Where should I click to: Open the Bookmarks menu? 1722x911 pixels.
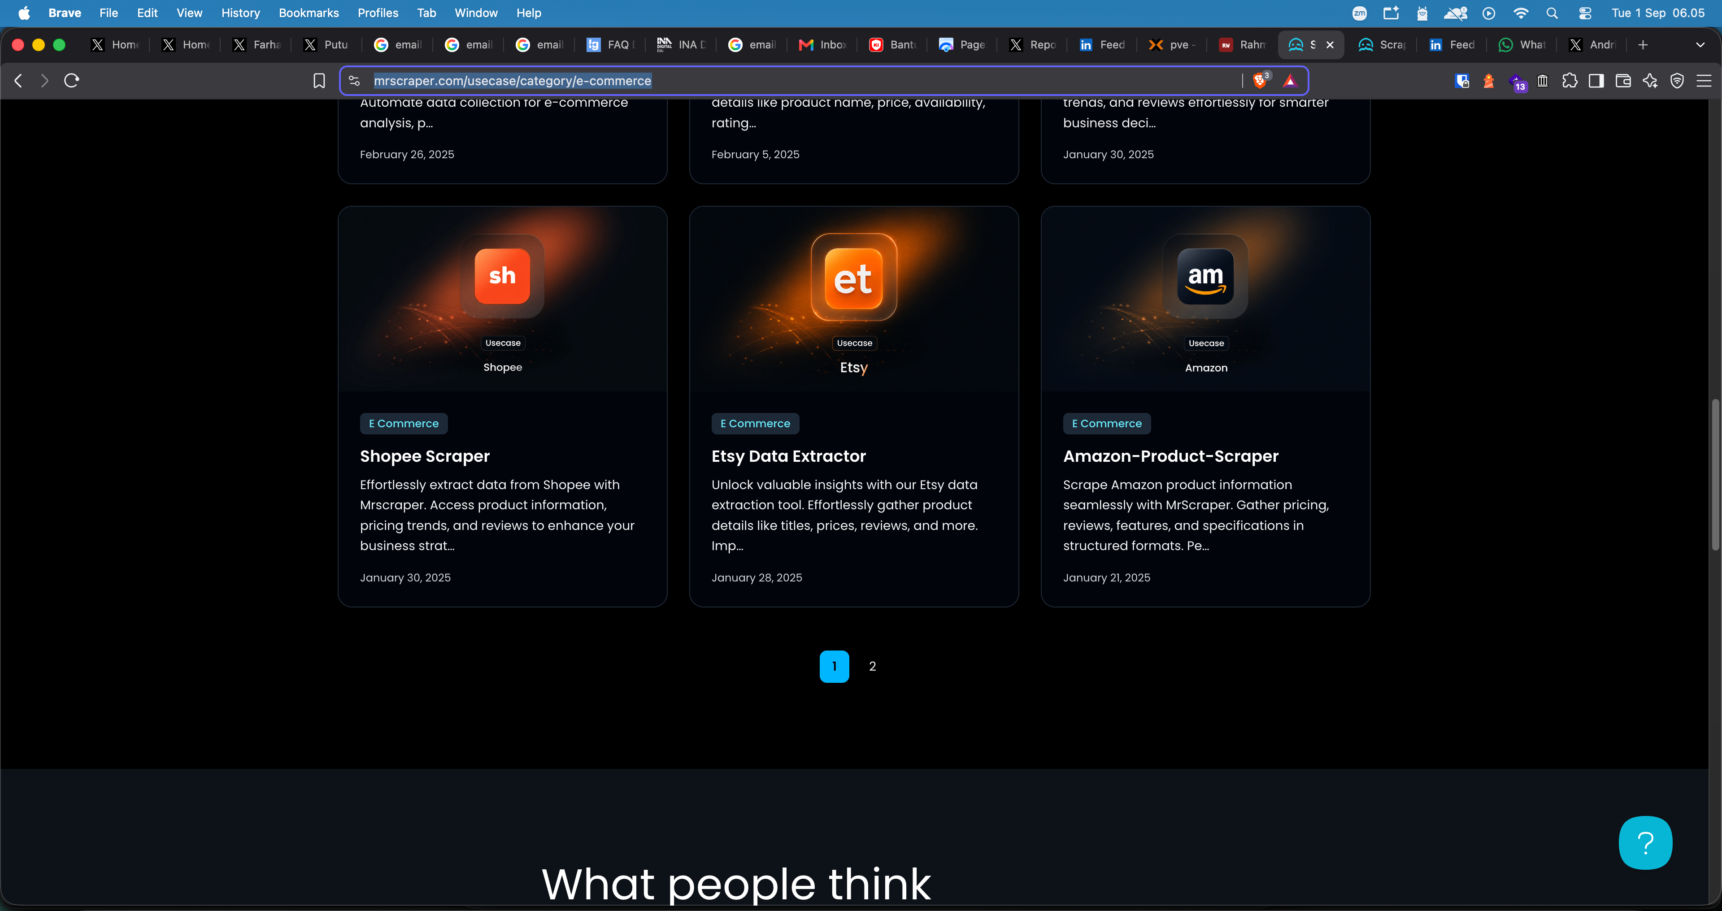click(x=309, y=13)
